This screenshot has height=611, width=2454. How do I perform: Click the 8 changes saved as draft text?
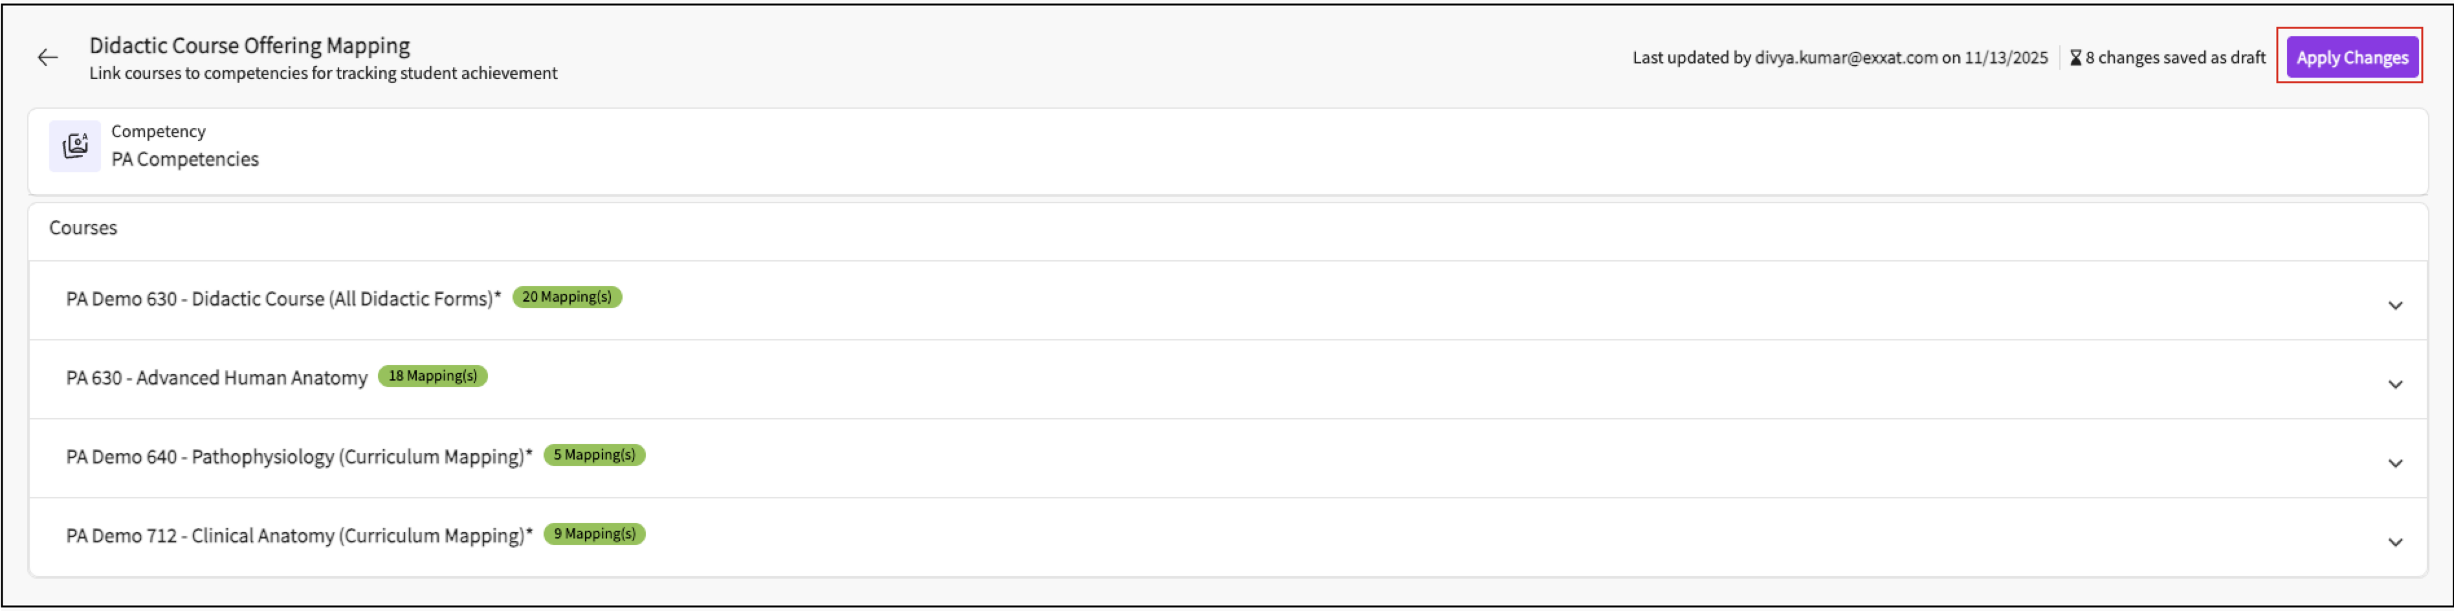click(x=2175, y=58)
